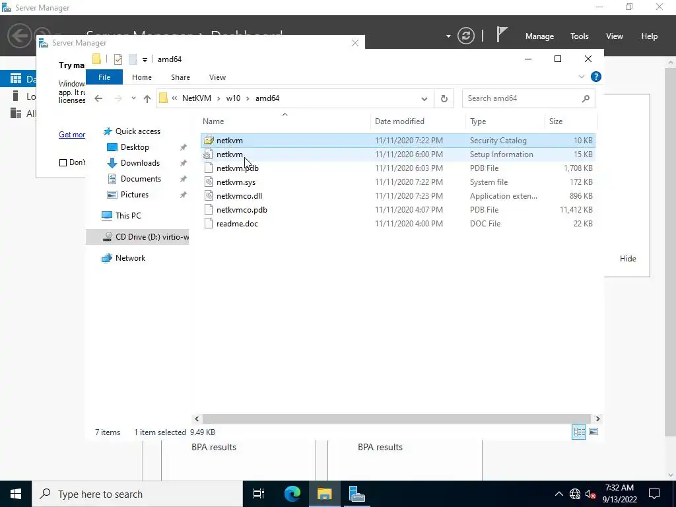
Task: Open Desktop in navigation pane
Action: tap(135, 147)
